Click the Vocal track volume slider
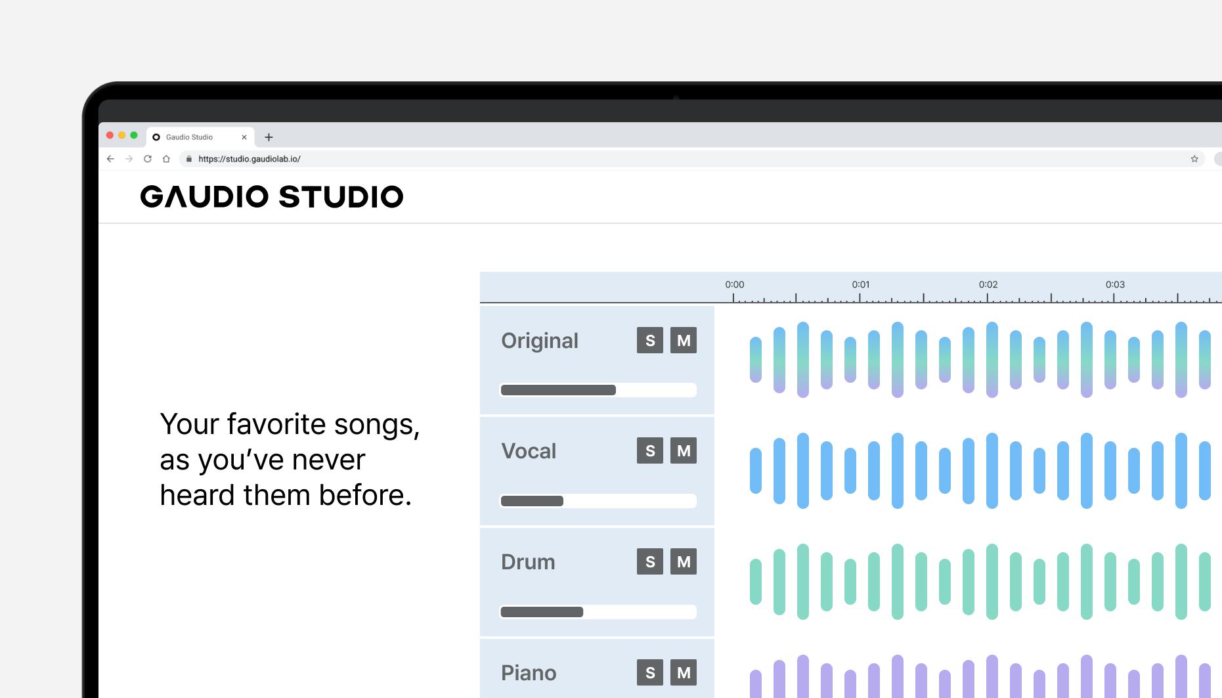This screenshot has width=1222, height=698. (x=598, y=501)
